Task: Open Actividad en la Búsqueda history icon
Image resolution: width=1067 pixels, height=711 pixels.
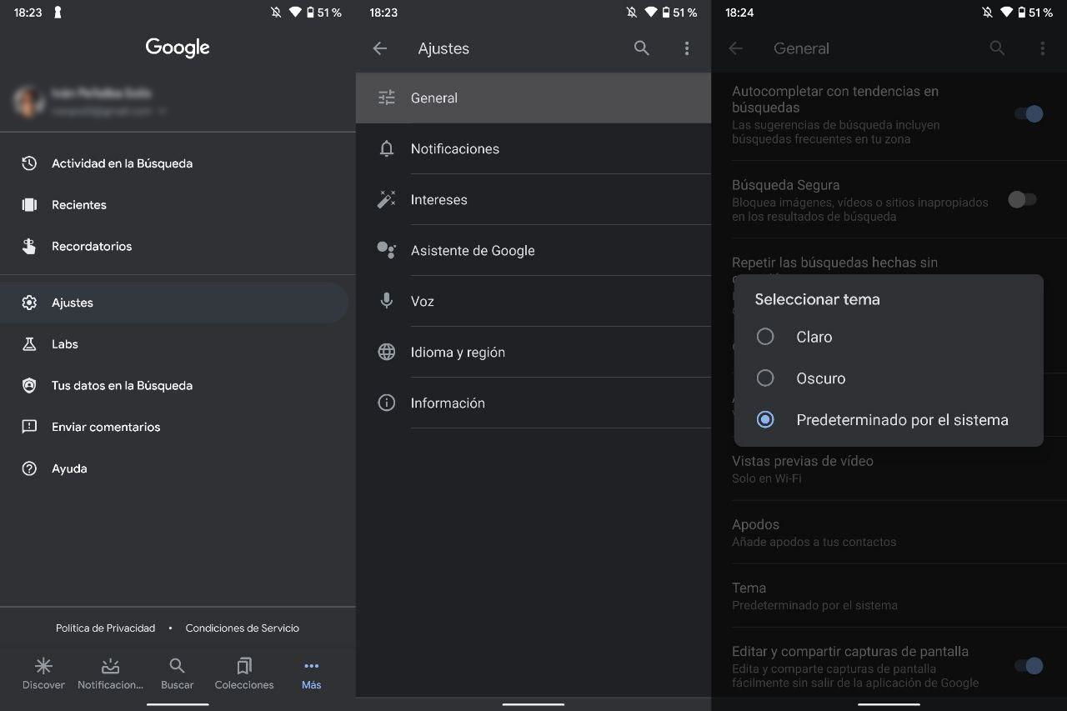Action: tap(29, 163)
